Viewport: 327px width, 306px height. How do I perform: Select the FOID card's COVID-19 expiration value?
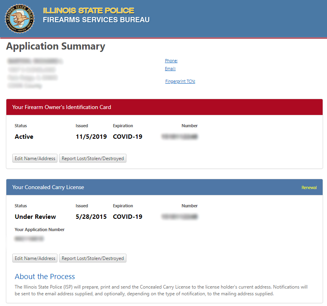[x=128, y=137]
